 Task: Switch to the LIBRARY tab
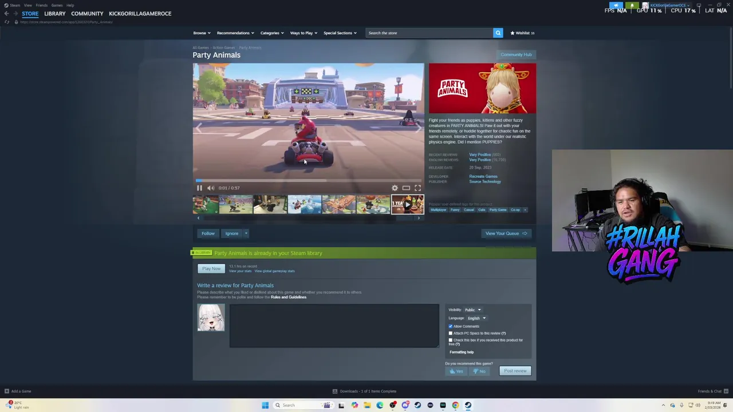point(55,14)
